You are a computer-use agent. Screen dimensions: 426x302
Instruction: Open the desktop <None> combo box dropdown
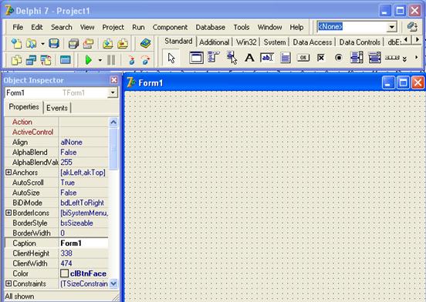click(x=391, y=27)
